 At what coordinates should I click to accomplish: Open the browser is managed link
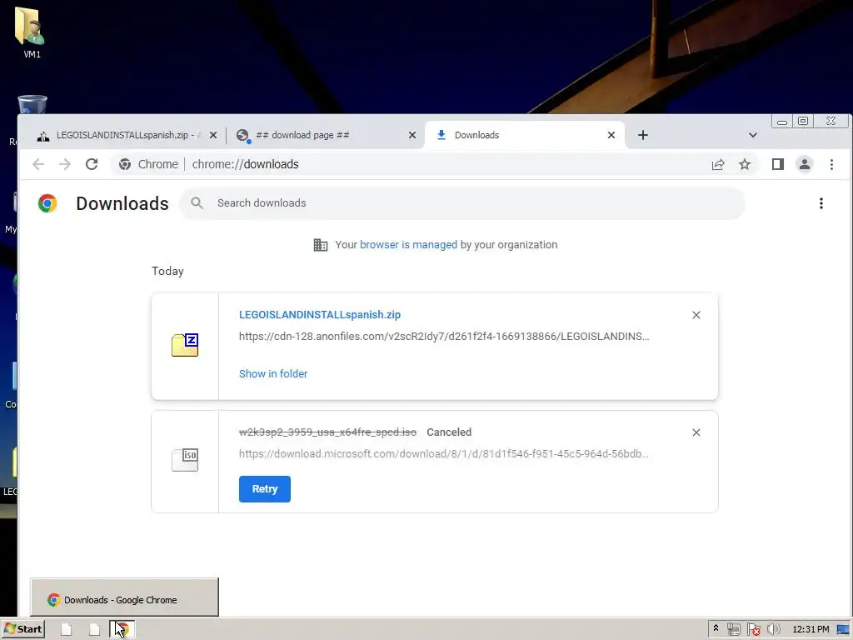pos(408,245)
